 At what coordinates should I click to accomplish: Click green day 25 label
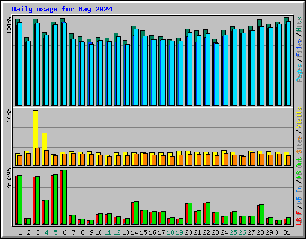[x=233, y=232]
